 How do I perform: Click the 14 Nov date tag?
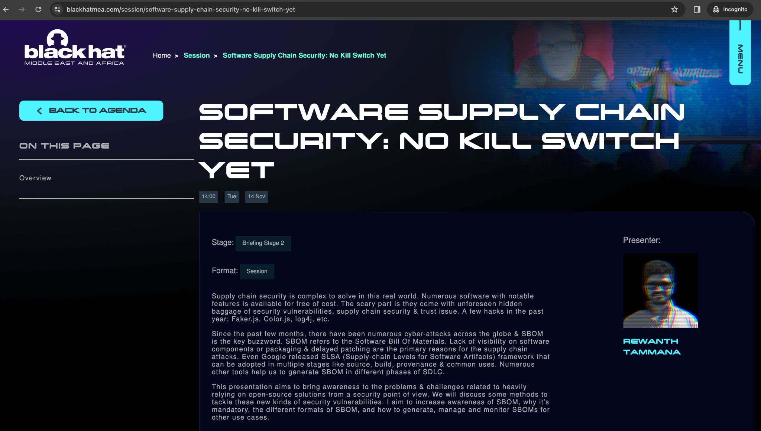pos(256,196)
